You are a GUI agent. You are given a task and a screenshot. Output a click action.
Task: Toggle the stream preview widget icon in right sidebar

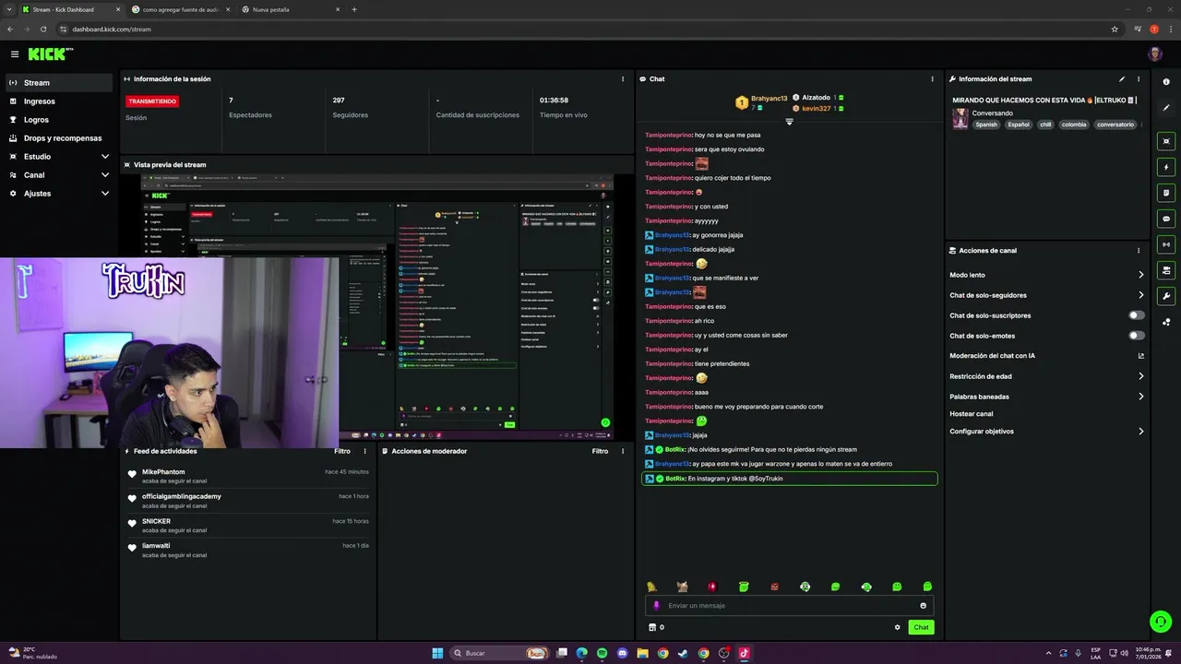[x=1166, y=141]
